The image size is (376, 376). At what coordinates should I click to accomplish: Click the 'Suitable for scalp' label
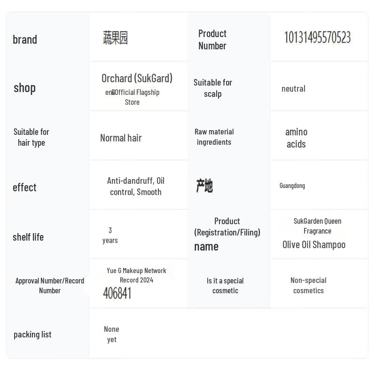point(213,88)
